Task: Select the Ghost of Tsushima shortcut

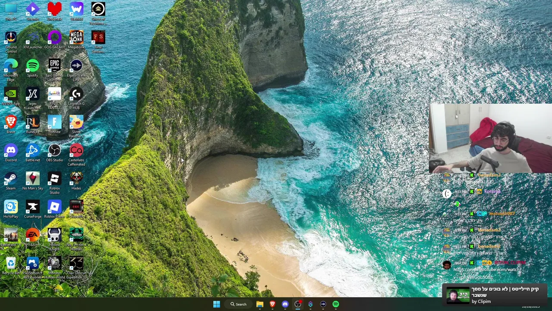Action: coord(98,14)
